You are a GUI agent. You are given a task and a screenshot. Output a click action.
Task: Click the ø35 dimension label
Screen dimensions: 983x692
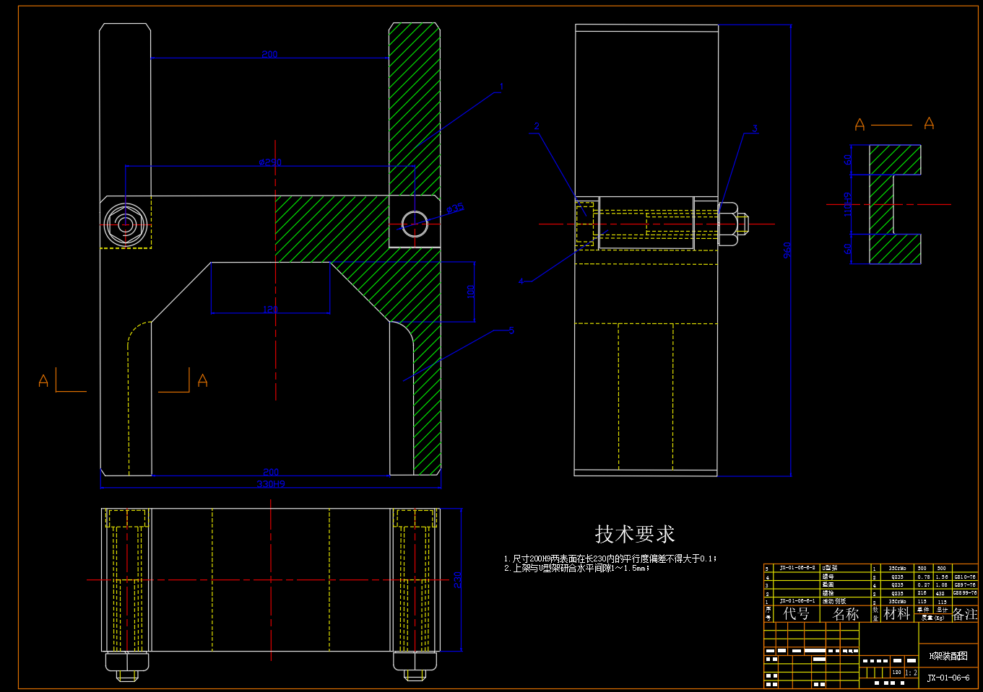click(455, 209)
